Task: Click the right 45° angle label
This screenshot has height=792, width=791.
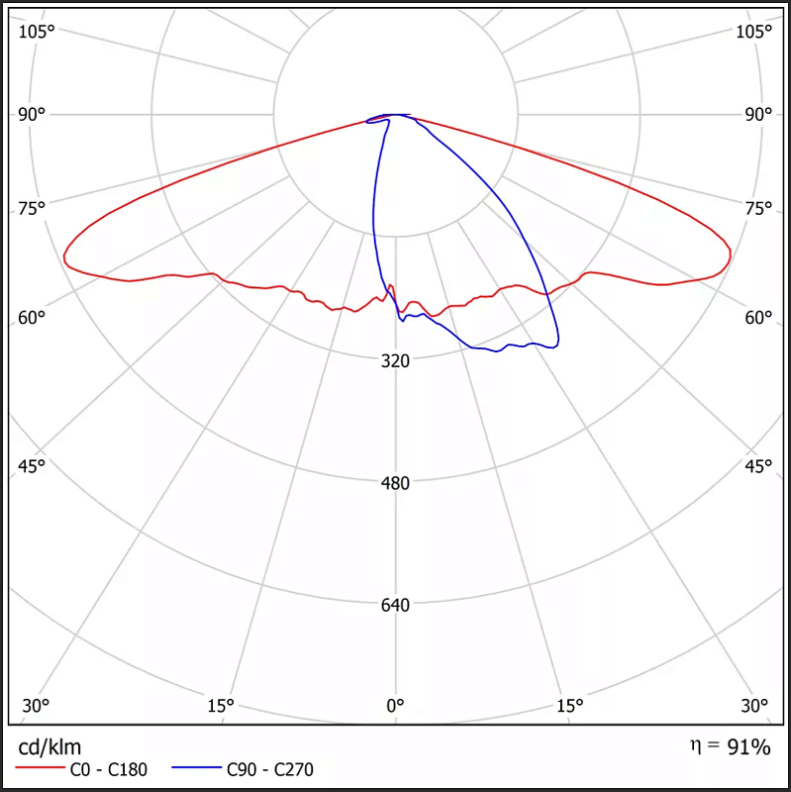Action: tap(758, 465)
